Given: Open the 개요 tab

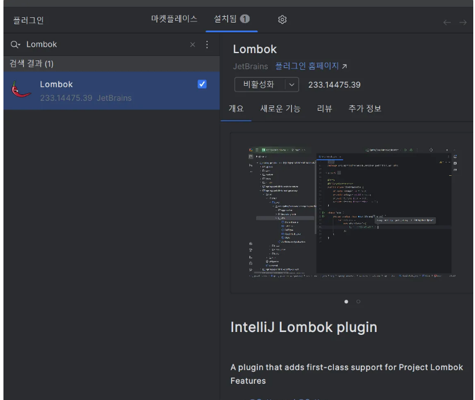Looking at the screenshot, I should click(x=236, y=108).
